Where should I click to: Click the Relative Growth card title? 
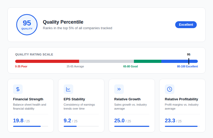click(127, 99)
